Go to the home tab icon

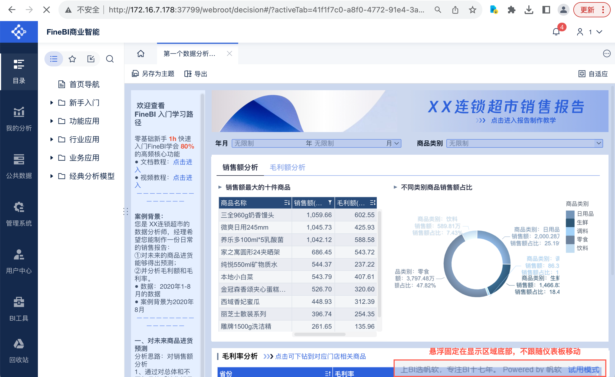[x=141, y=53]
